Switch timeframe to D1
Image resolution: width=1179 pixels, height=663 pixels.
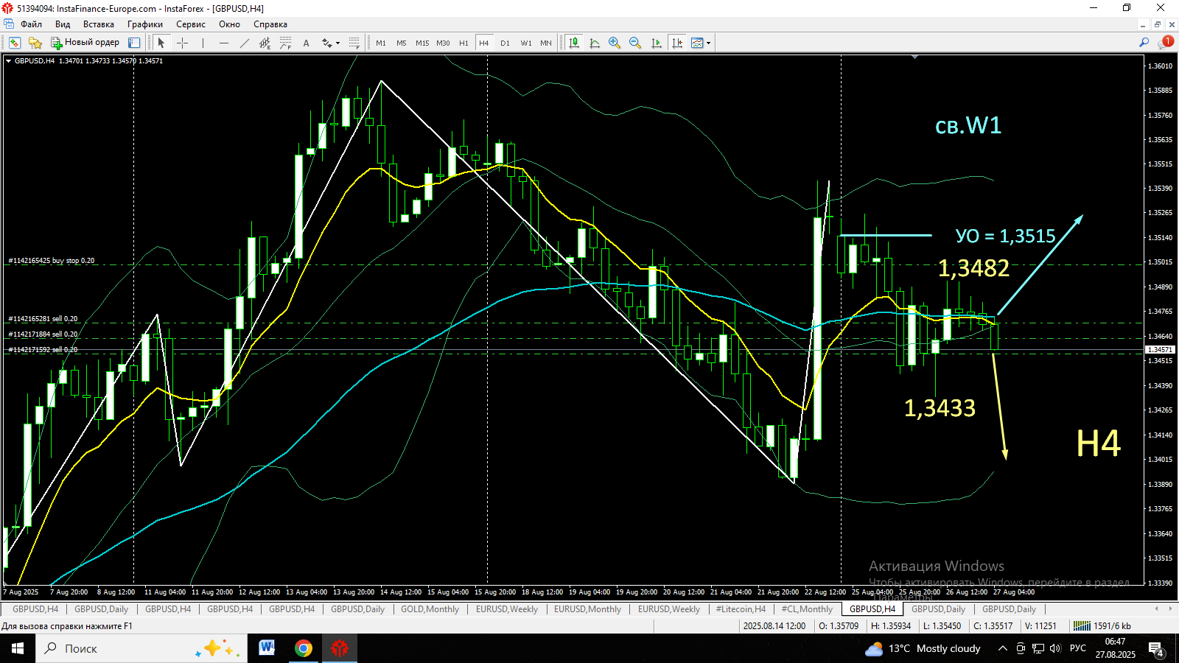click(x=505, y=43)
